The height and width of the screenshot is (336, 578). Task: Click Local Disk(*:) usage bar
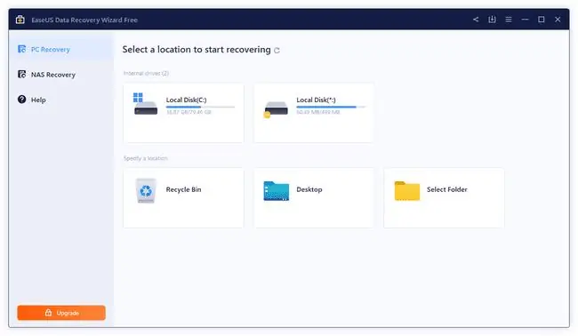331,107
